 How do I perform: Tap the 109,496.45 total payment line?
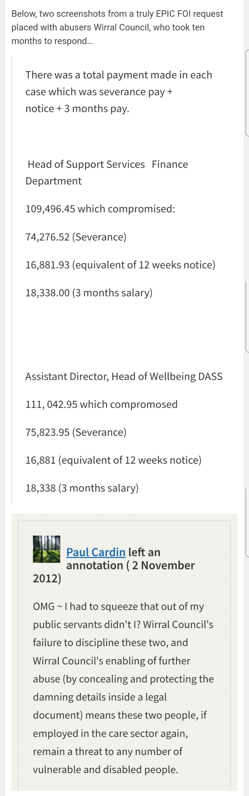pos(100,209)
